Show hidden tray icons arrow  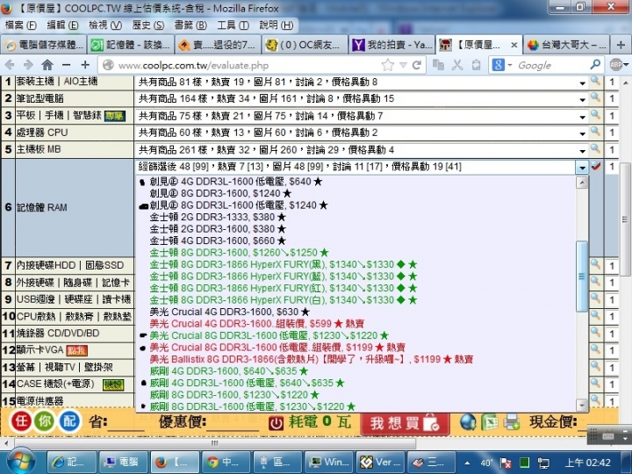click(x=467, y=463)
